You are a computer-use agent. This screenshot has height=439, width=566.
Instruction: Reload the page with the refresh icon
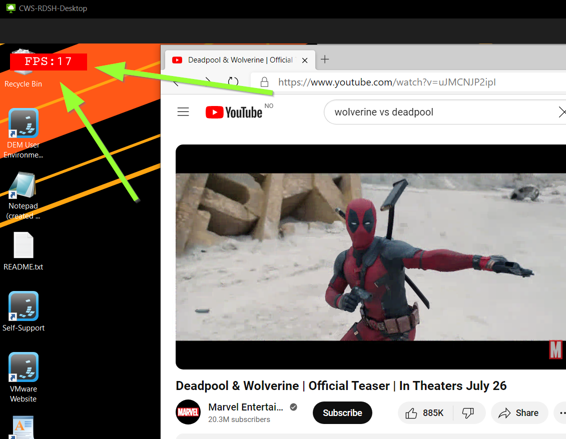(x=233, y=82)
